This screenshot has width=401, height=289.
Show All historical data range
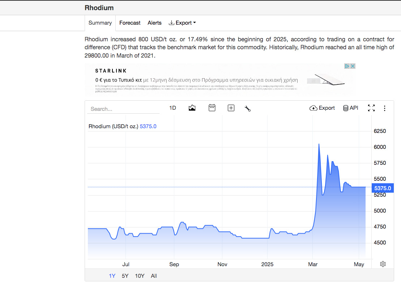tap(154, 276)
